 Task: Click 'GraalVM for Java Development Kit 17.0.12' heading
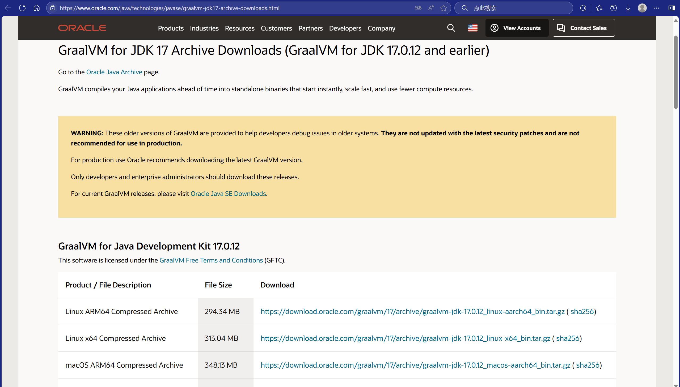coord(149,246)
